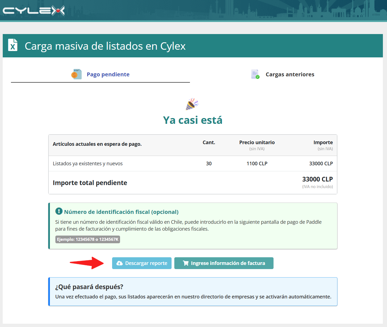Click the bold total 33000 CLP
This screenshot has width=387, height=327.
[317, 179]
